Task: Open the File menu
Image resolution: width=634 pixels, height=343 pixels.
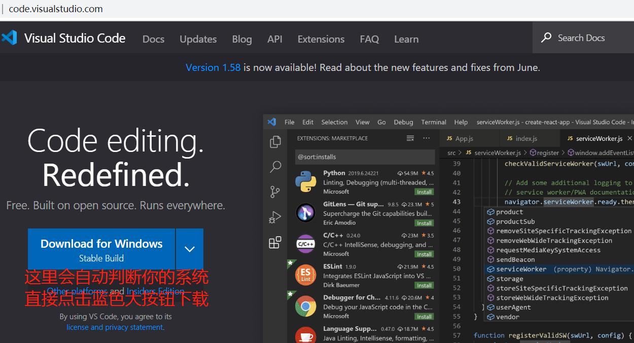Action: point(290,122)
